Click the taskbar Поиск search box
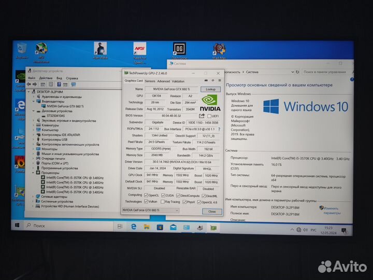The image size is (373, 280). (x=69, y=226)
